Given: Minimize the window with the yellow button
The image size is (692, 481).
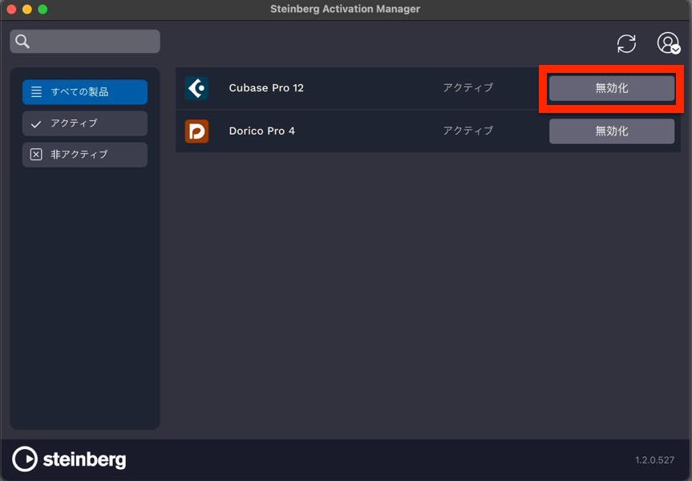Looking at the screenshot, I should pyautogui.click(x=27, y=10).
